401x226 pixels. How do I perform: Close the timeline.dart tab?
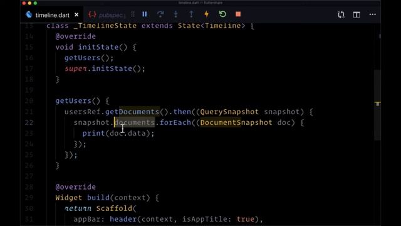(x=76, y=15)
